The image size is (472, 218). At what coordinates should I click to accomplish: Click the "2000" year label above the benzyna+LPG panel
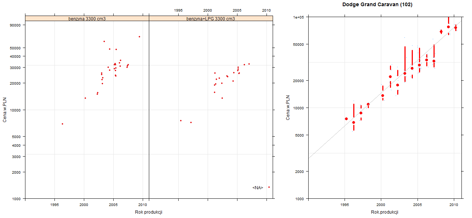(x=208, y=10)
